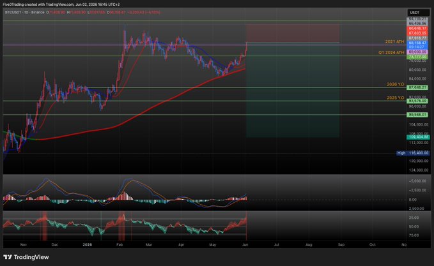Viewport: 434px width, 266px height.
Task: Click the 75.00 oscillator scale value
Action: pos(414,235)
